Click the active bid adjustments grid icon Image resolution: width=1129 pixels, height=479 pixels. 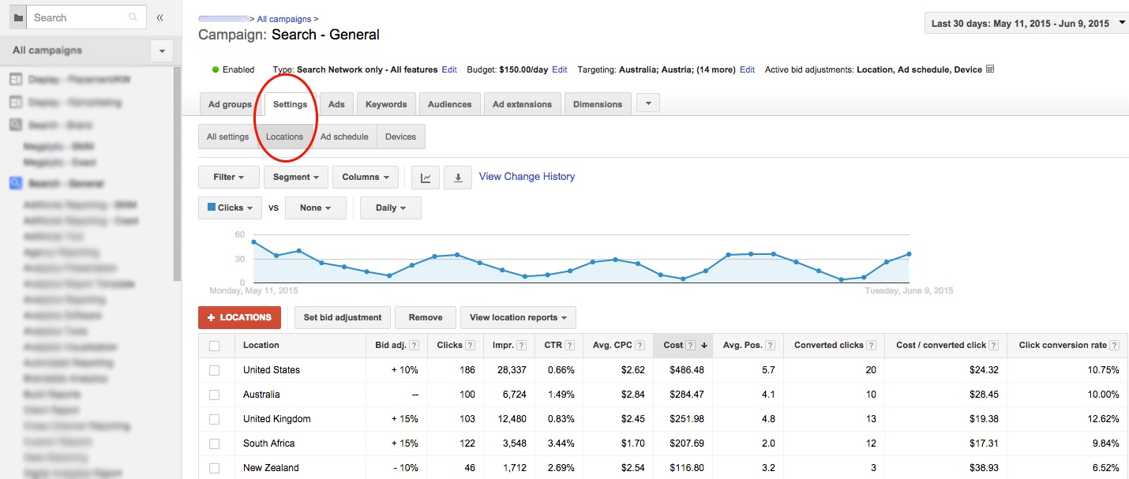pos(989,69)
